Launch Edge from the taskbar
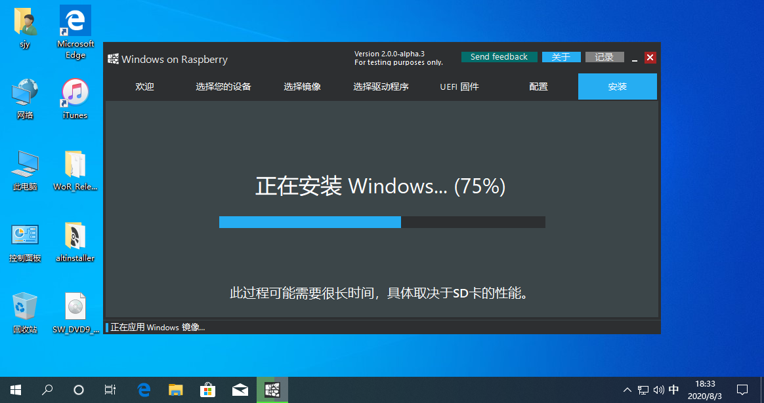The width and height of the screenshot is (764, 403). tap(144, 390)
